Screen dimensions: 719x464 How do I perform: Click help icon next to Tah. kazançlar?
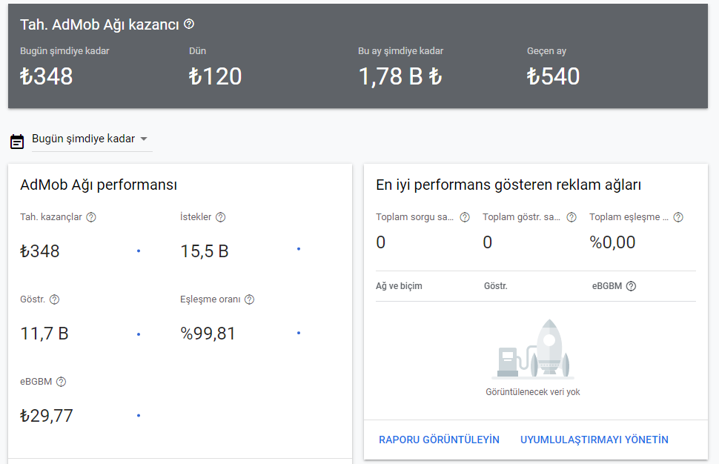click(91, 217)
